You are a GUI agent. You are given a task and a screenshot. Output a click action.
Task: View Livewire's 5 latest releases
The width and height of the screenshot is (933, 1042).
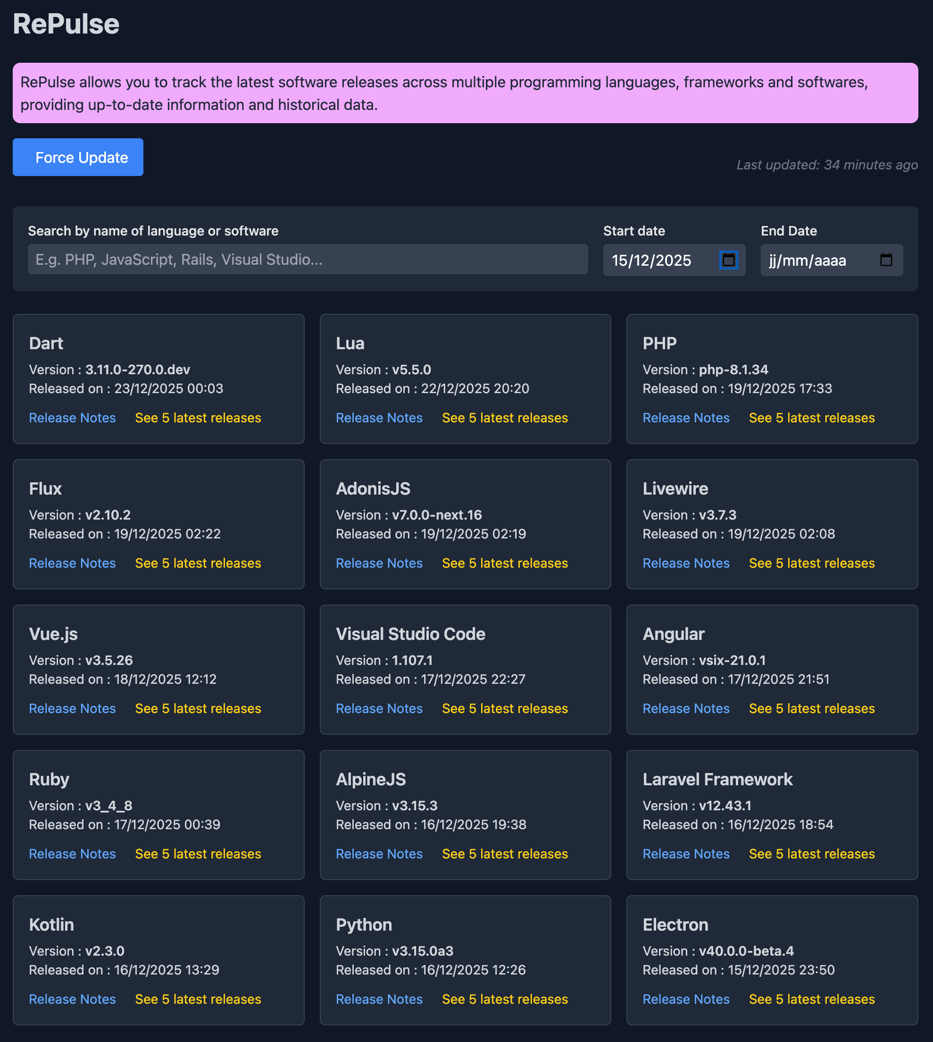point(811,563)
